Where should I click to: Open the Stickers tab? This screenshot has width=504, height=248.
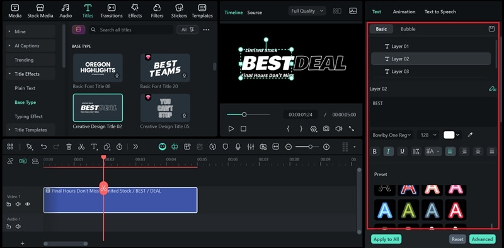coord(179,11)
